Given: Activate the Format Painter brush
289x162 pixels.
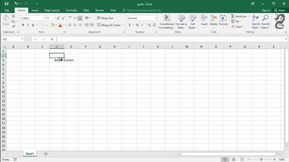Looking at the screenshot, I should [13, 27].
